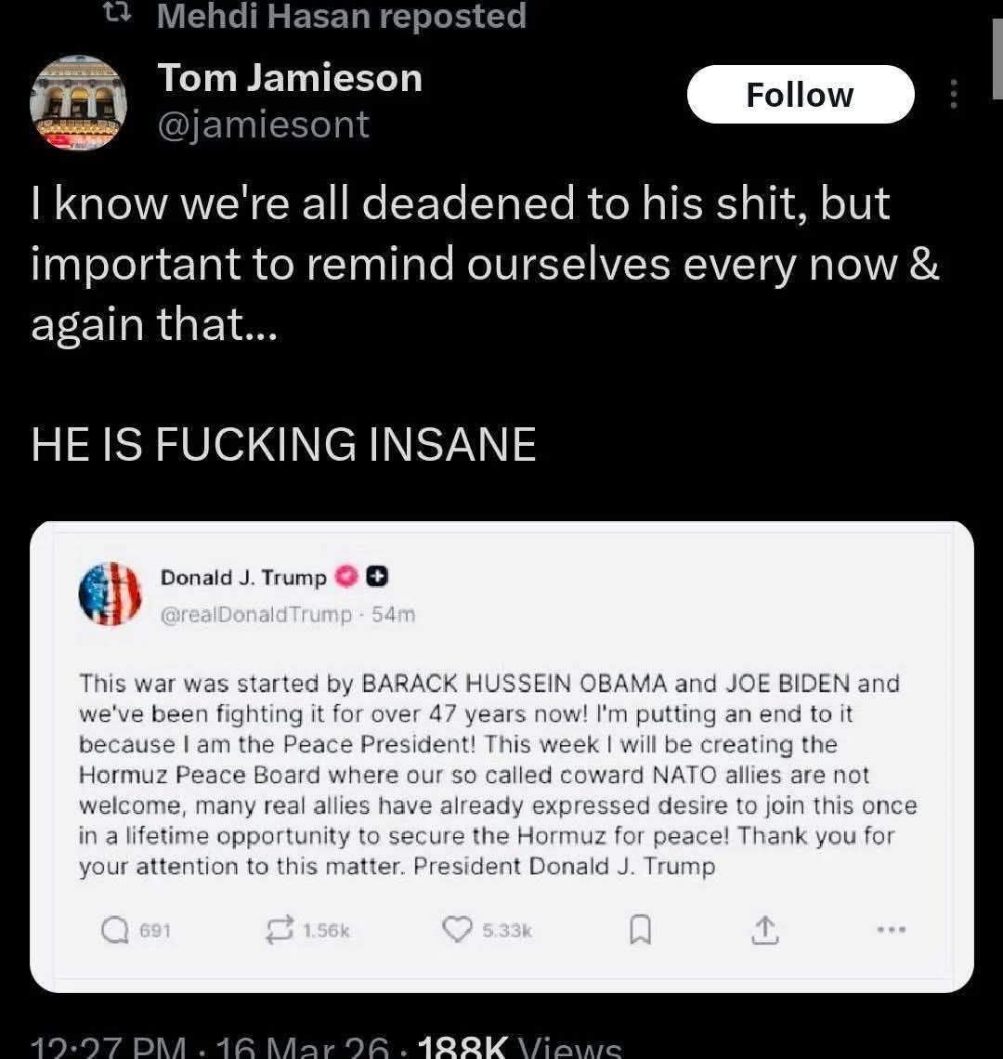Tap the heart icon showing 5.33k likes
This screenshot has width=1003, height=1059.
[456, 928]
